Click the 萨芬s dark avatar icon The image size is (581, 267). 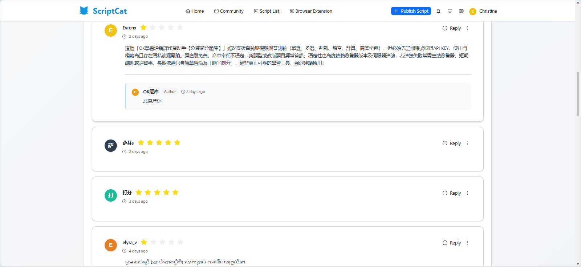click(111, 146)
